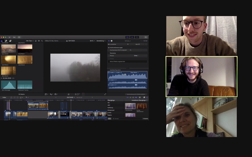Image resolution: width=252 pixels, height=157 pixels.
Task: Select the Auflösung transitions category
Action: pos(110,107)
